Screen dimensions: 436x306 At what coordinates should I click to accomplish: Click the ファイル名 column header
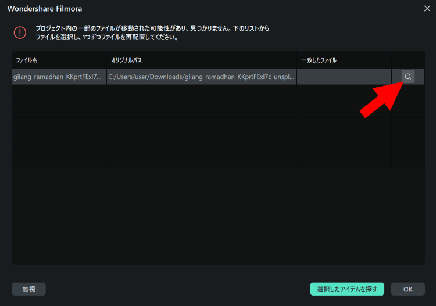click(59, 60)
